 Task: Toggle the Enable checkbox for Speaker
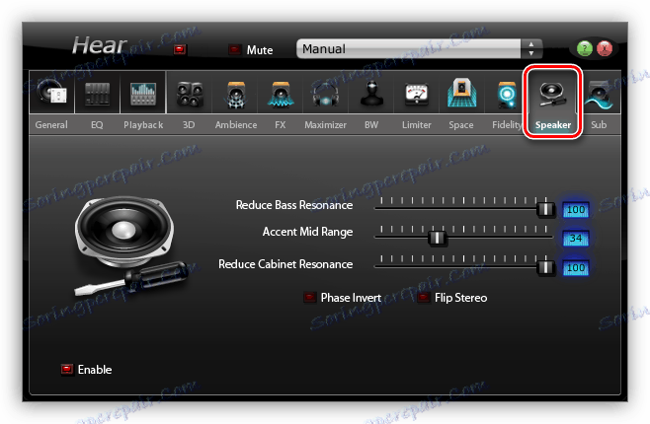(67, 370)
